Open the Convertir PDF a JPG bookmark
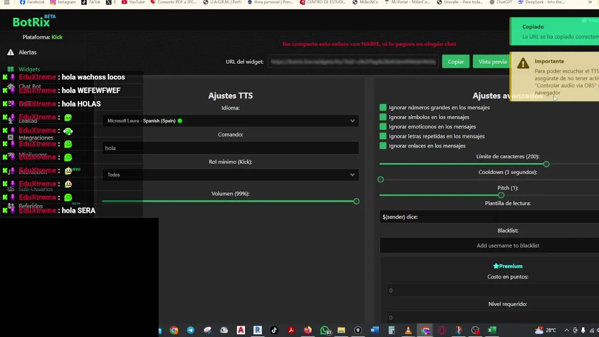Image resolution: width=599 pixels, height=337 pixels. pyautogui.click(x=174, y=2)
